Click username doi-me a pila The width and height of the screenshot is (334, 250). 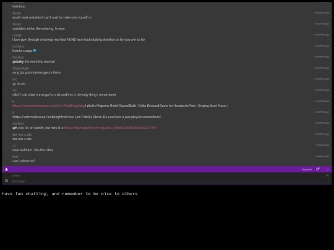point(22,135)
